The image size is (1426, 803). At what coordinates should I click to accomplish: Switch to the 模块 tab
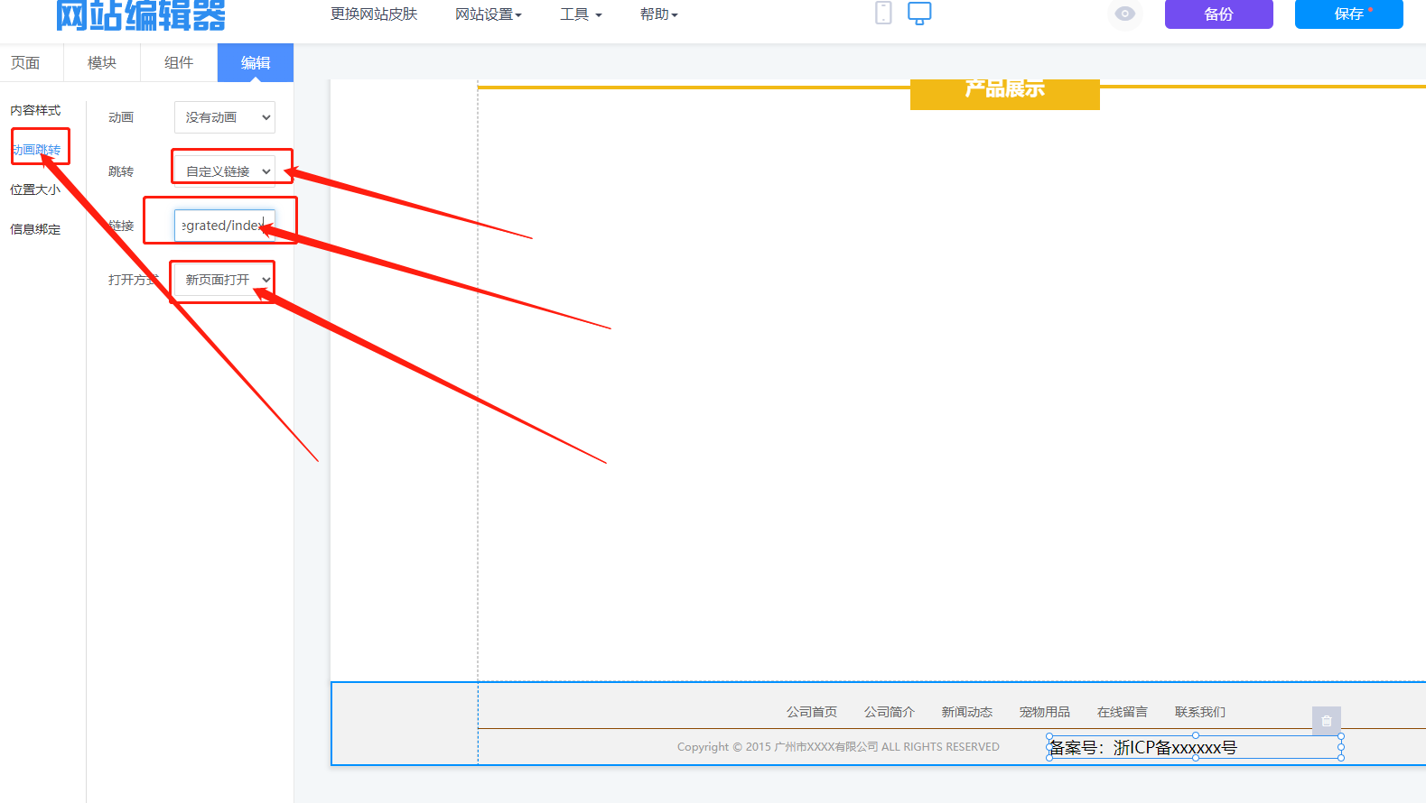[102, 62]
